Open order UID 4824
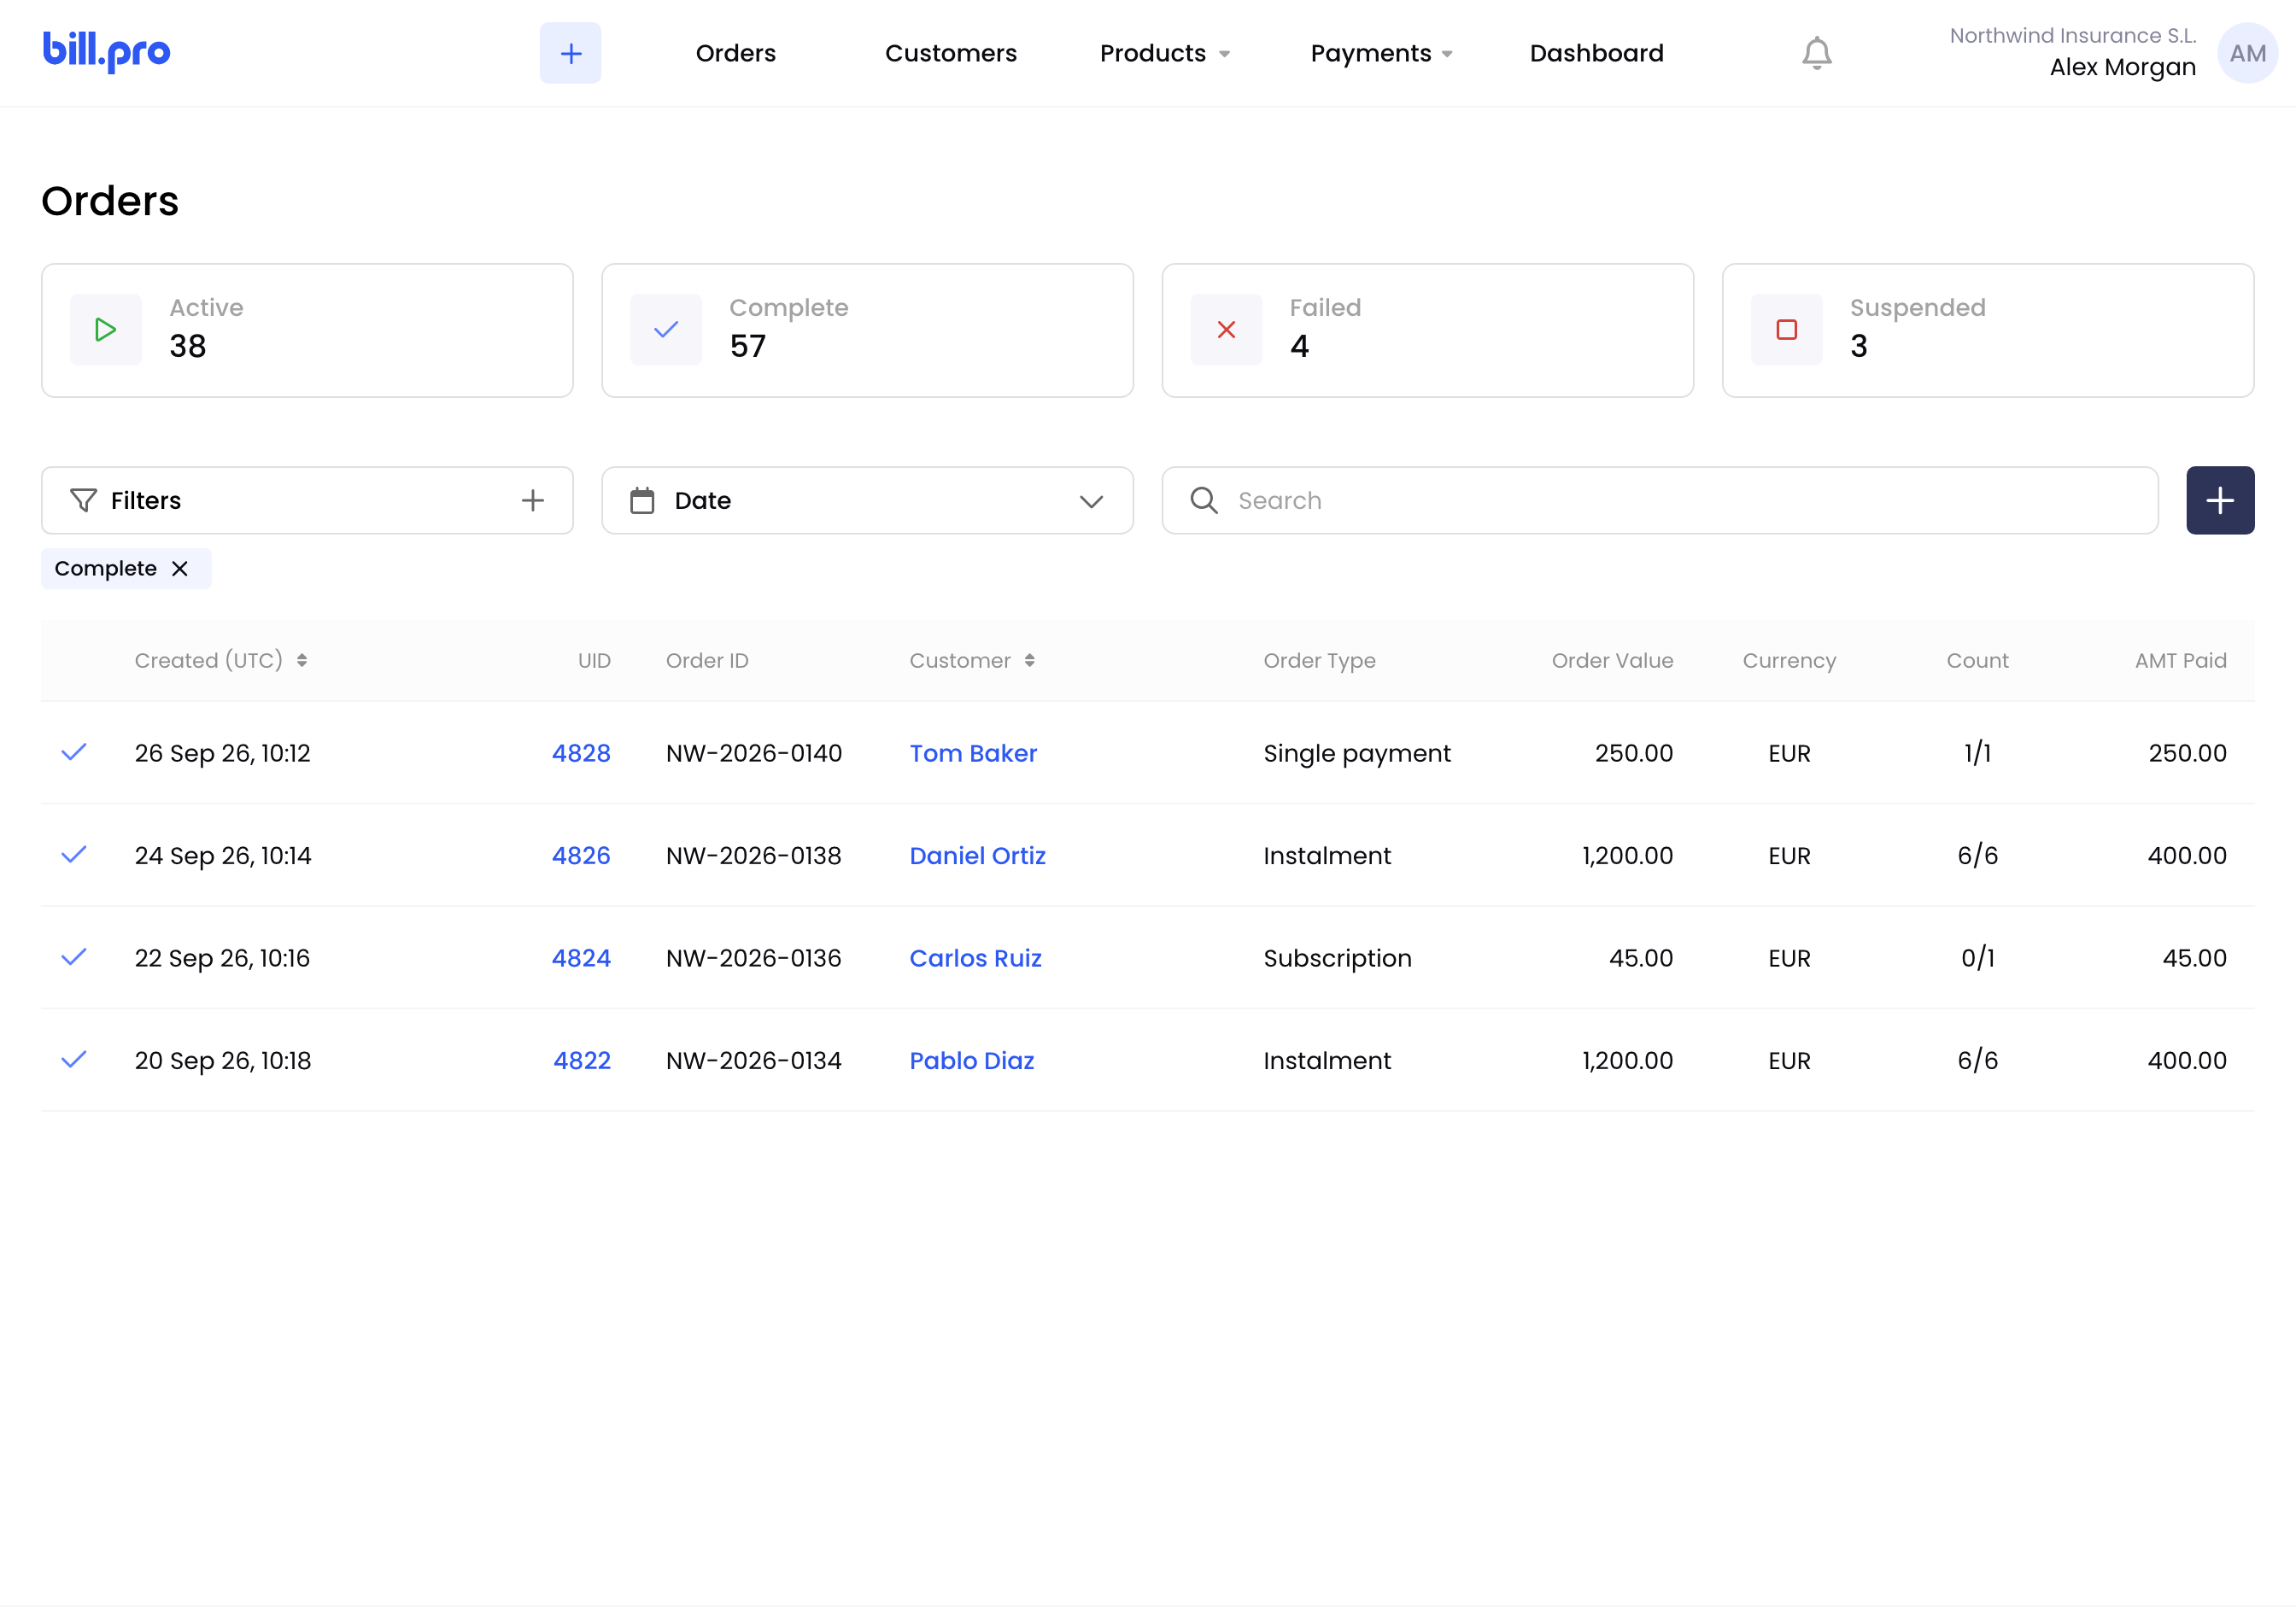Viewport: 2296px width, 1619px height. [581, 957]
